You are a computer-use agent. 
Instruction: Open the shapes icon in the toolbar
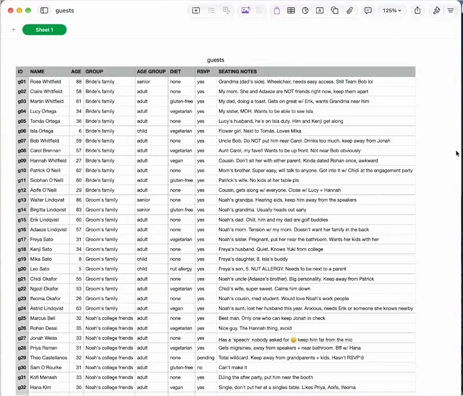(334, 10)
